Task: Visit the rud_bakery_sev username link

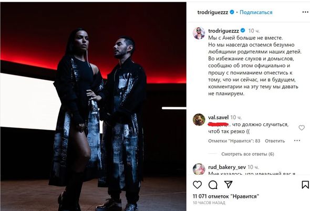Action: tap(227, 167)
